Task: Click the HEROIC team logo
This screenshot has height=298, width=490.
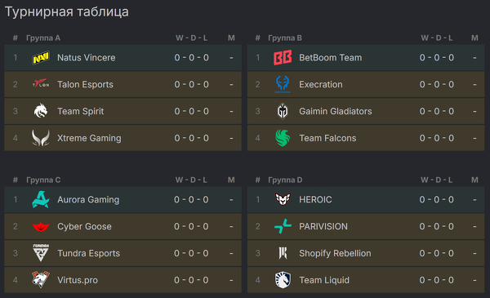Action: click(x=283, y=199)
